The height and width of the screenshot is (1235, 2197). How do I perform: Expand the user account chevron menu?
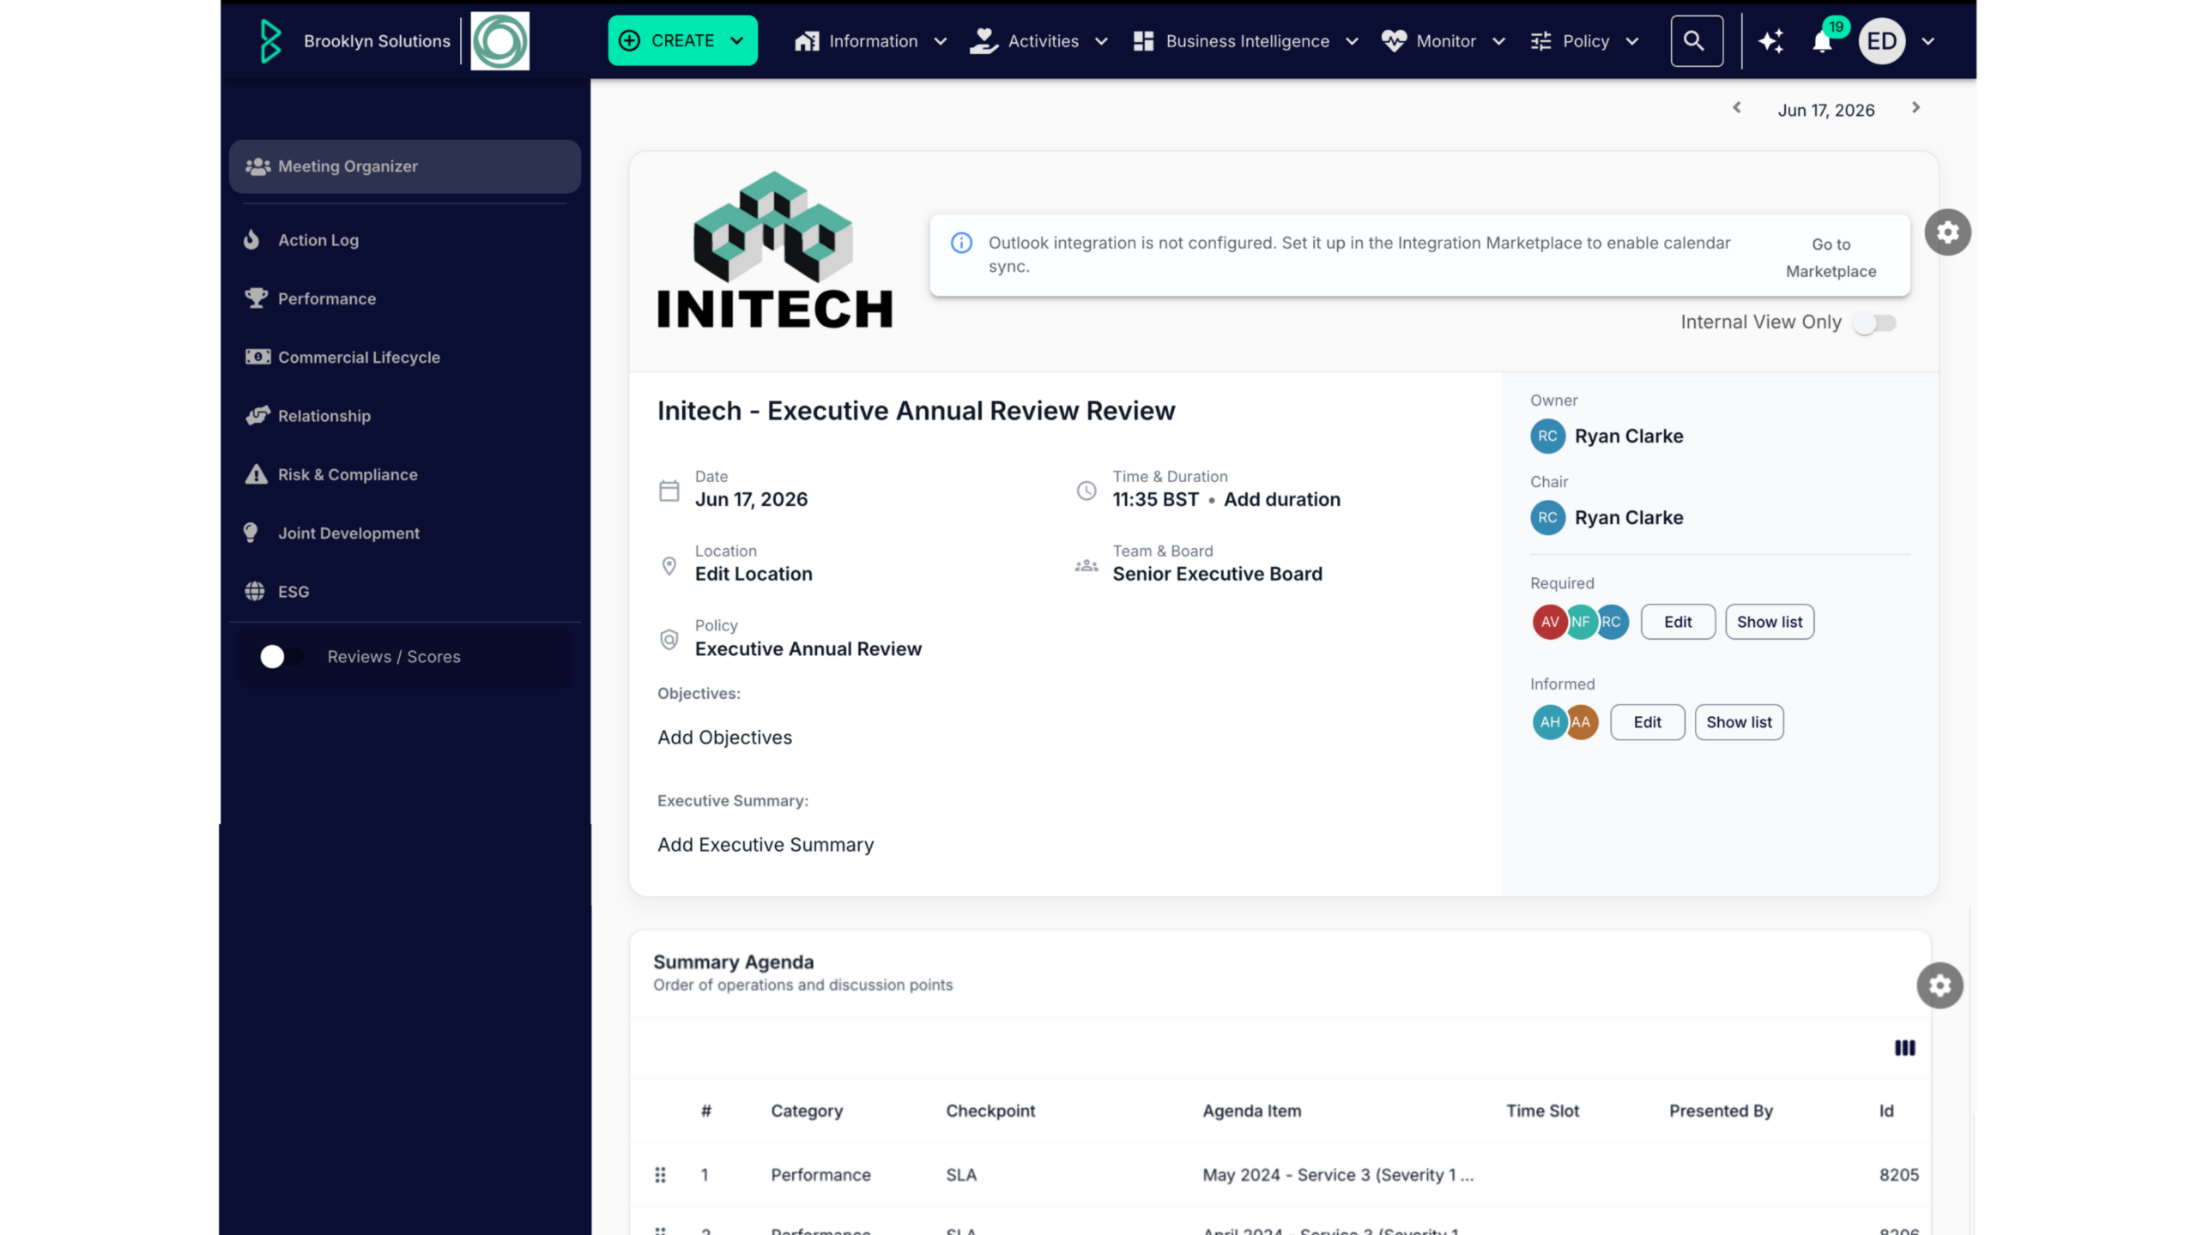coord(1928,41)
